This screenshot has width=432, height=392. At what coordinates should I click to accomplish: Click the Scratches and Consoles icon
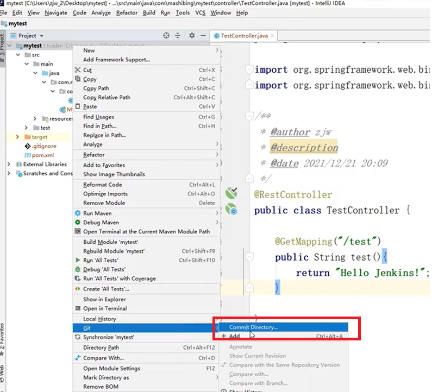tap(19, 174)
